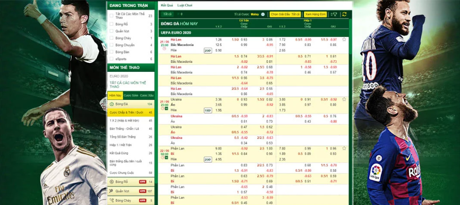Open the Kết Quả menu

click(x=167, y=5)
